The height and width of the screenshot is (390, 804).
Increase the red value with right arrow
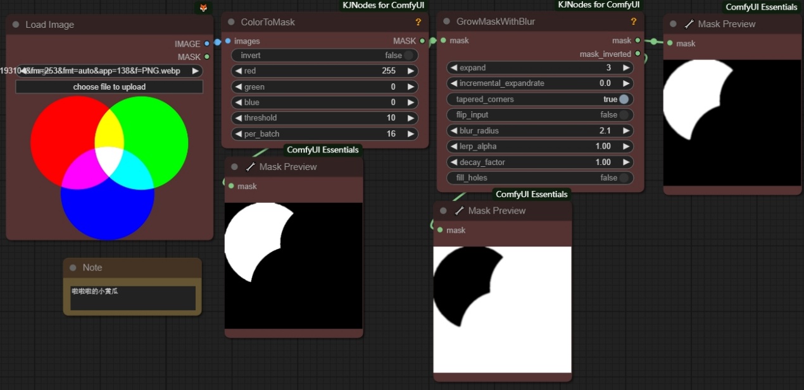(411, 71)
